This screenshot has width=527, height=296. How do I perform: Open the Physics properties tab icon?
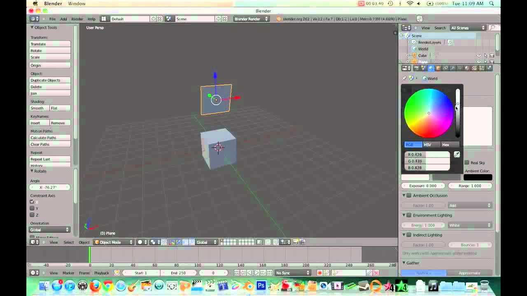[x=489, y=68]
